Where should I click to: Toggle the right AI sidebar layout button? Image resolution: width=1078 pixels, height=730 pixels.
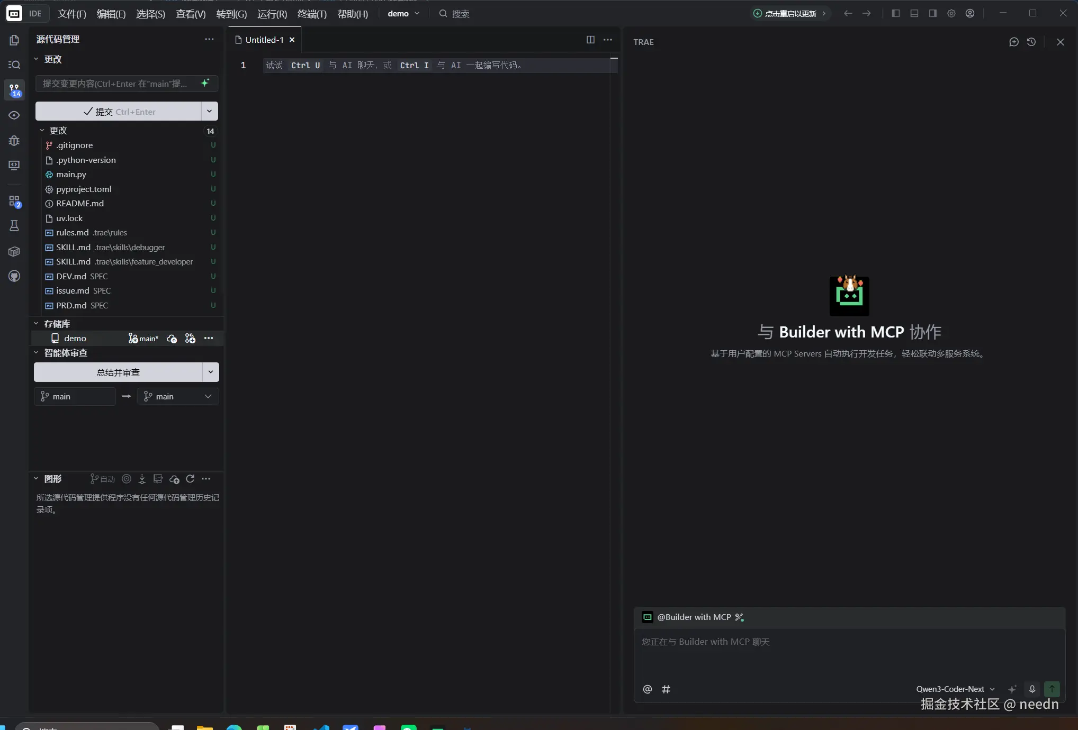(x=932, y=14)
